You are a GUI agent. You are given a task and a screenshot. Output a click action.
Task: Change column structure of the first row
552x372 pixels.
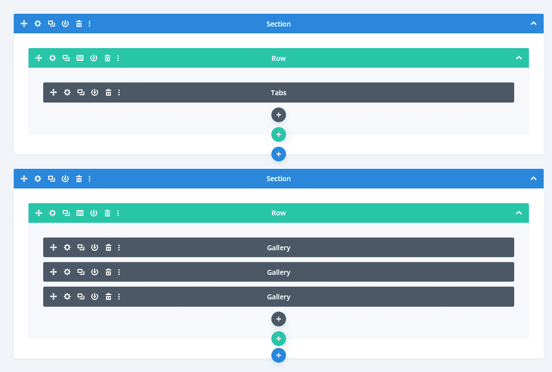pos(80,58)
